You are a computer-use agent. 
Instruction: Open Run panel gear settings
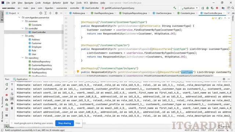(x=224, y=79)
